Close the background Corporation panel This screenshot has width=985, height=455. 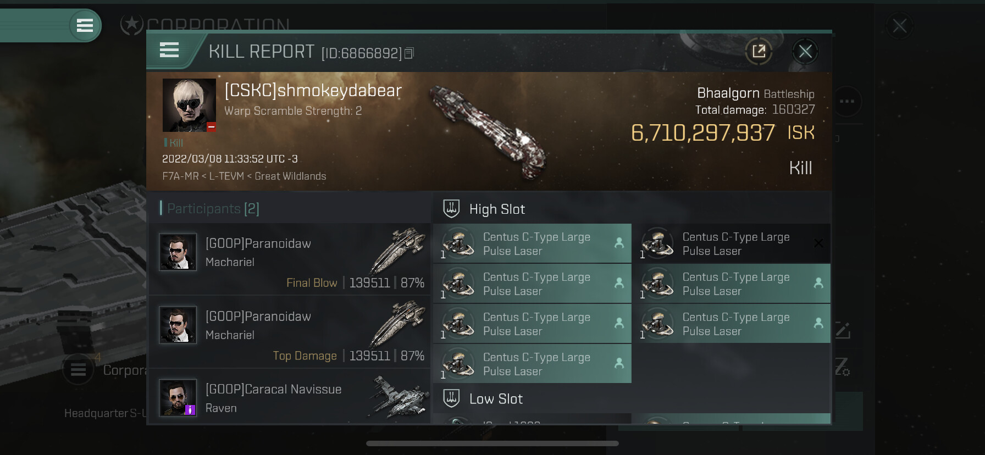click(x=900, y=26)
